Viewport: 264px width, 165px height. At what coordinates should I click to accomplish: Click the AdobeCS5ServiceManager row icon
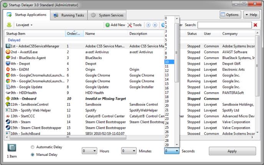8,46
